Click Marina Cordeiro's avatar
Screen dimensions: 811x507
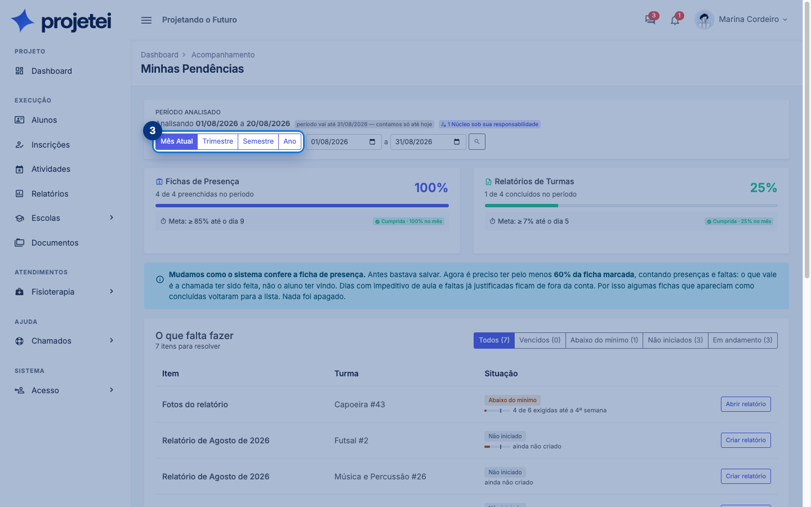(x=704, y=20)
